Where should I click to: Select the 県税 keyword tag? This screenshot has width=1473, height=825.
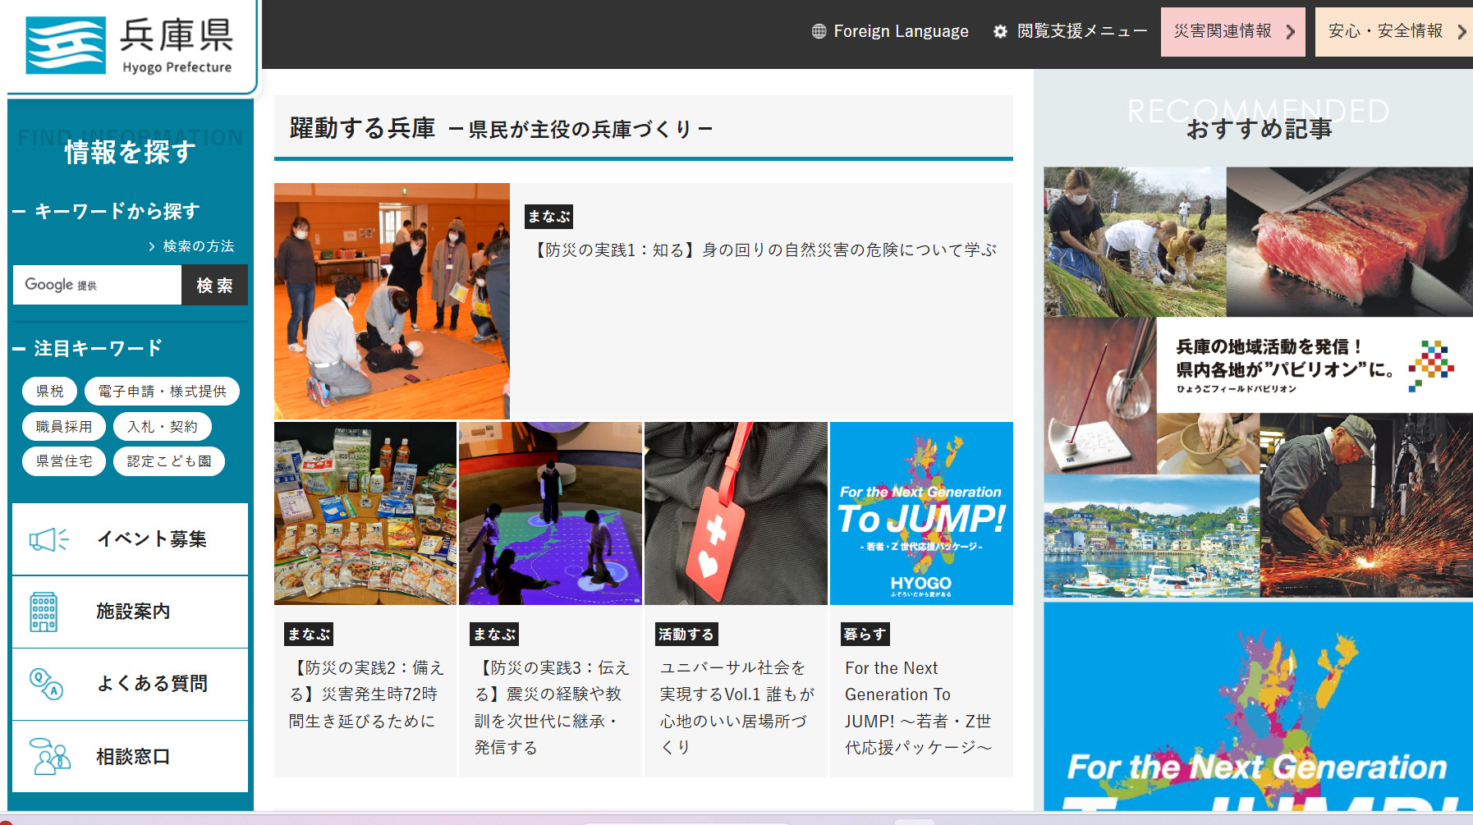[50, 392]
